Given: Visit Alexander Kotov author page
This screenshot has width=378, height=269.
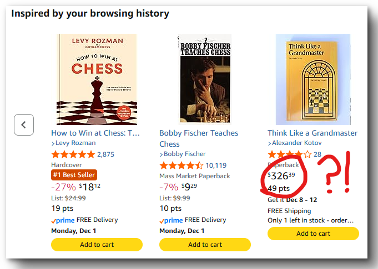Looking at the screenshot, I should point(298,143).
